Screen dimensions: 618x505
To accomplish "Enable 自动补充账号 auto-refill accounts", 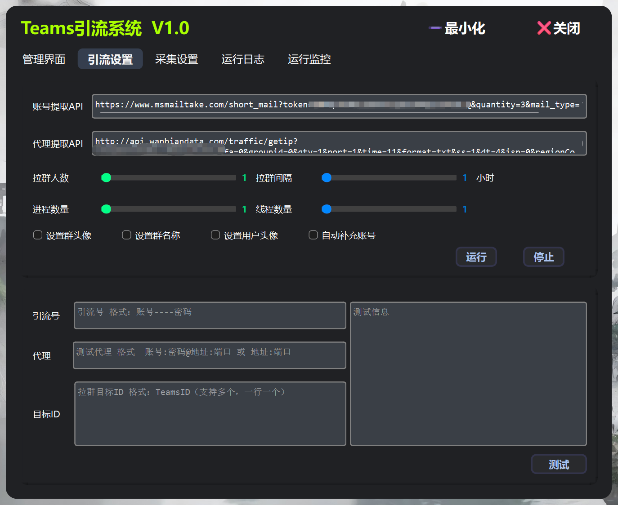I will (x=313, y=235).
